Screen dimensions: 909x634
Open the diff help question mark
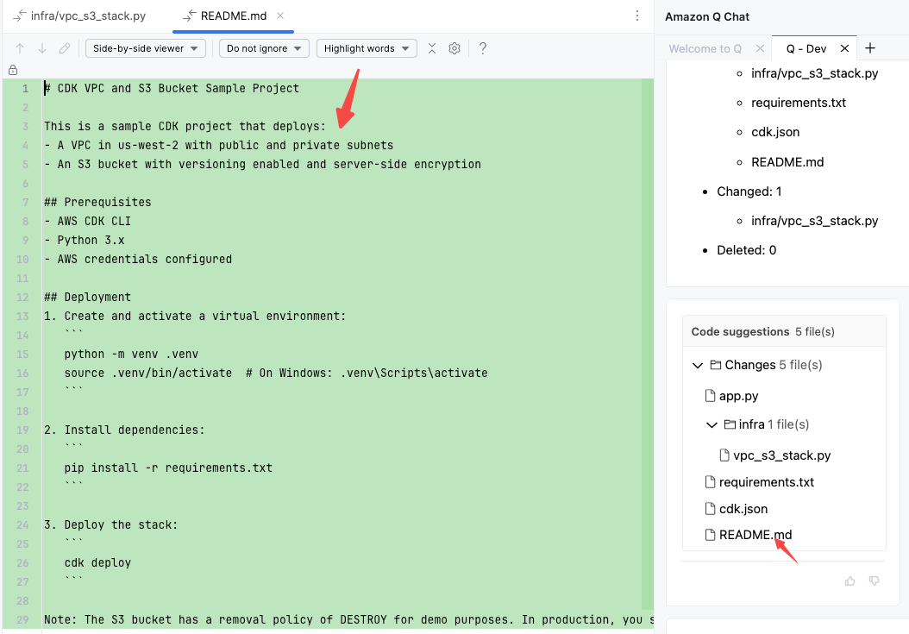(482, 48)
